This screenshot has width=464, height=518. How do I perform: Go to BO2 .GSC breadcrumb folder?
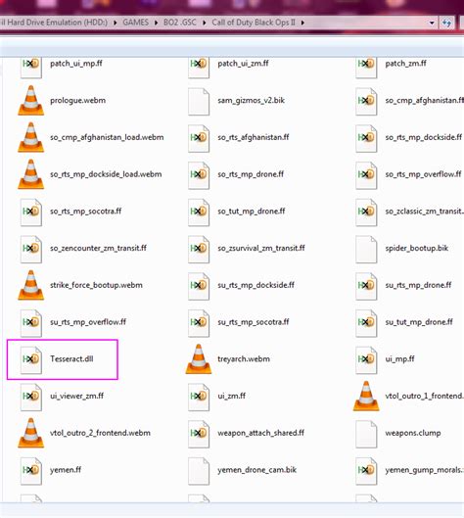point(180,23)
